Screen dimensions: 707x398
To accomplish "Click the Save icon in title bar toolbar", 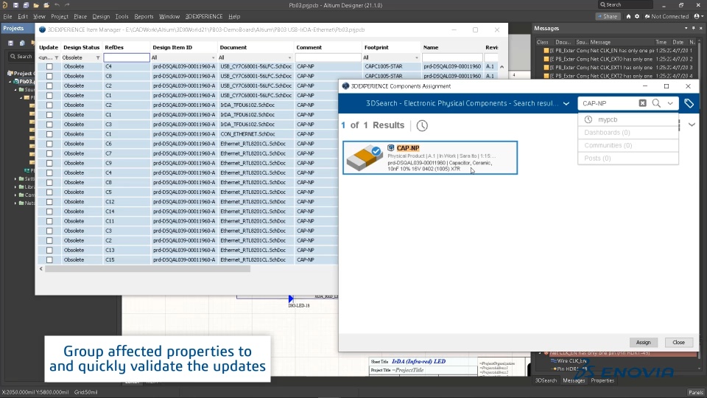I will click(15, 5).
